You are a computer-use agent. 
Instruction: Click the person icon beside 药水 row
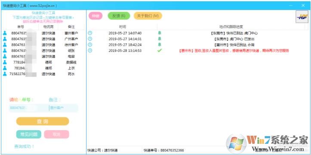5,74
